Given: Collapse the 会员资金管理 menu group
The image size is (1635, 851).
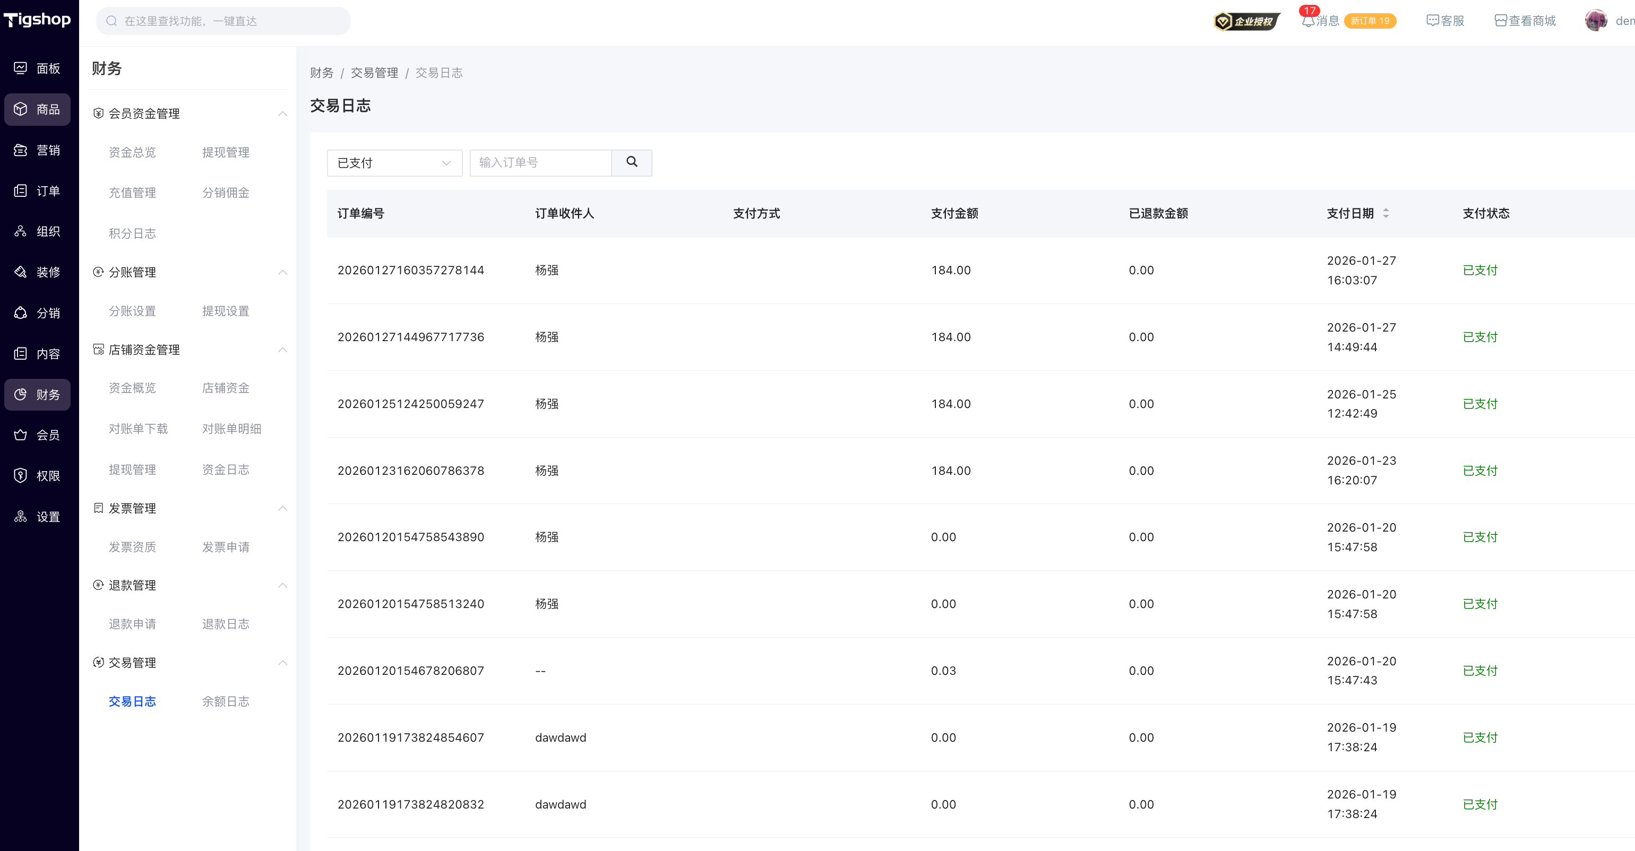Looking at the screenshot, I should pyautogui.click(x=282, y=114).
